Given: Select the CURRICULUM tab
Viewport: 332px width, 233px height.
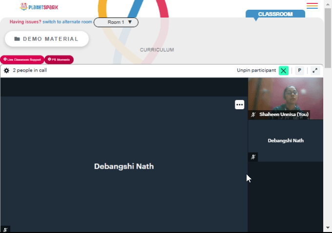Looking at the screenshot, I should pyautogui.click(x=157, y=50).
